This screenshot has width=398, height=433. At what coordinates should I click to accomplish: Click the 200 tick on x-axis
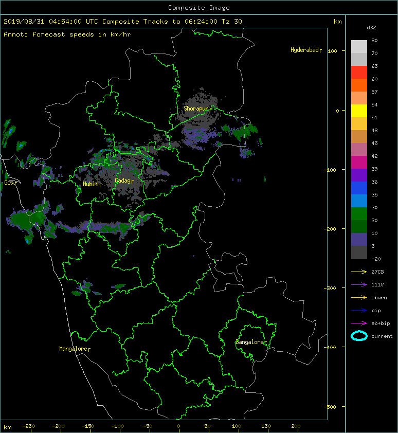(x=296, y=426)
